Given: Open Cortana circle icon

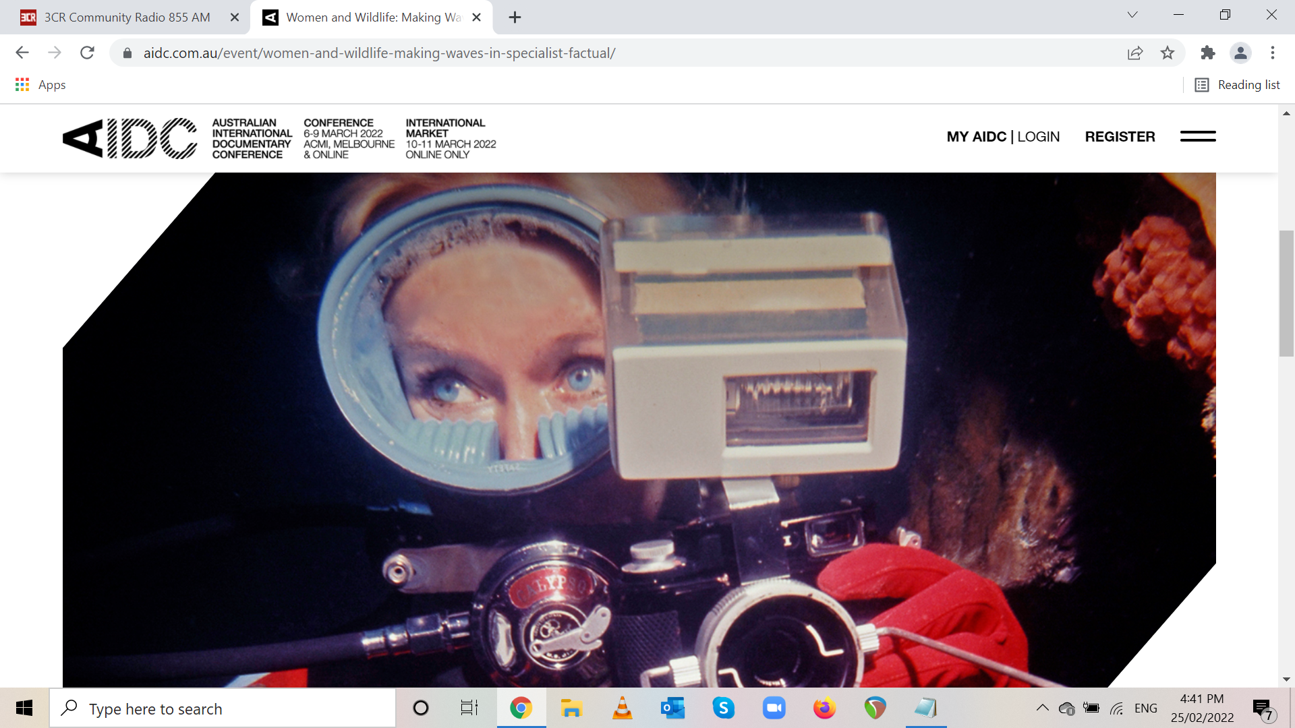Looking at the screenshot, I should pyautogui.click(x=421, y=708).
